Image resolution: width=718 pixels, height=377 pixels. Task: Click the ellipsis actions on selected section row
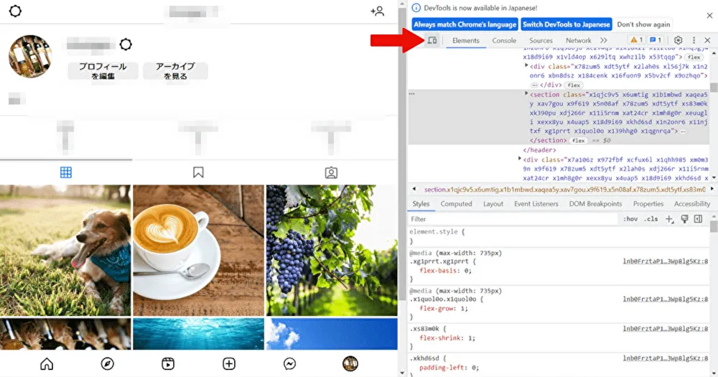[x=411, y=94]
